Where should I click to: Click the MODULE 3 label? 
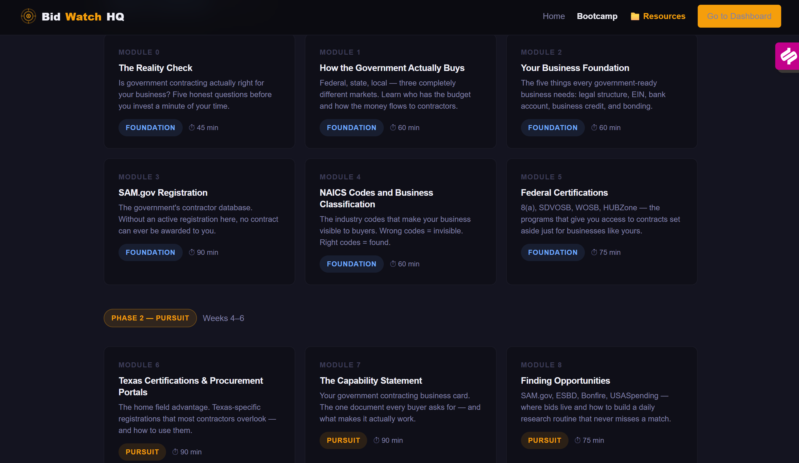tap(139, 177)
